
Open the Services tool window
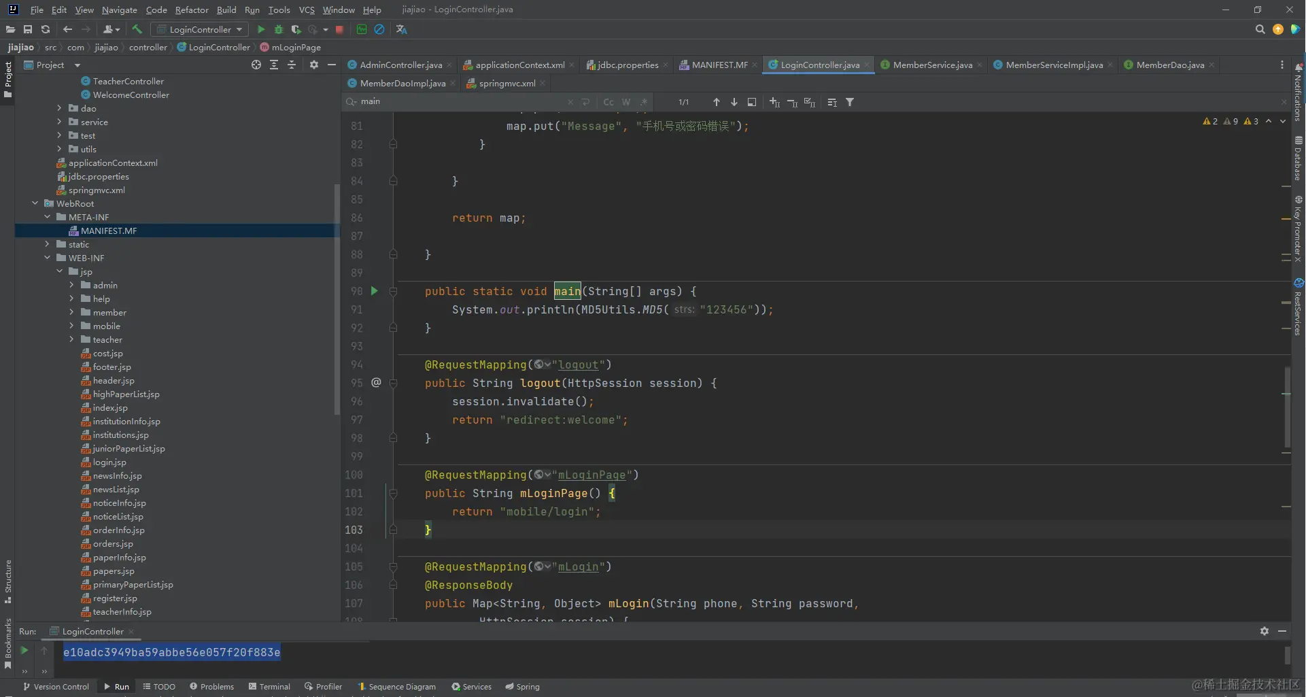471,687
